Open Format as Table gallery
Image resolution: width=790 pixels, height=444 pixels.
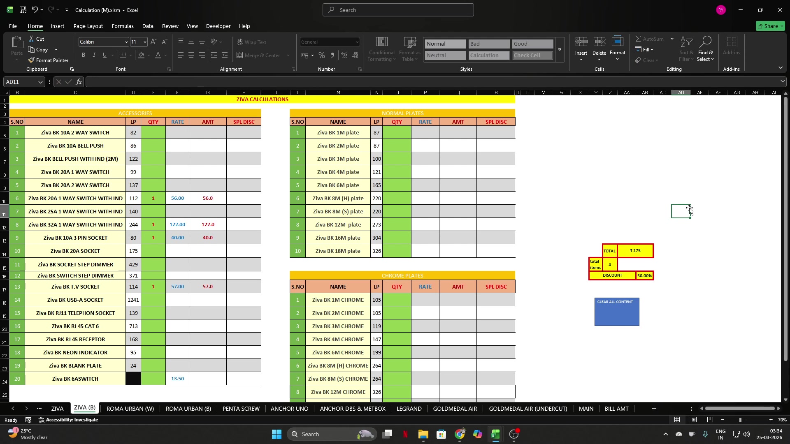409,49
